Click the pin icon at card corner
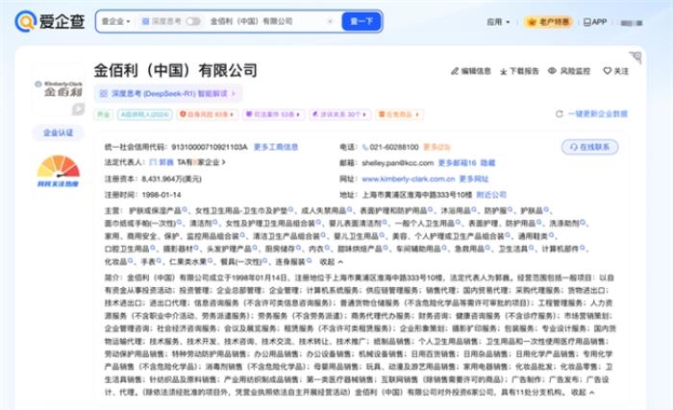 click(636, 57)
